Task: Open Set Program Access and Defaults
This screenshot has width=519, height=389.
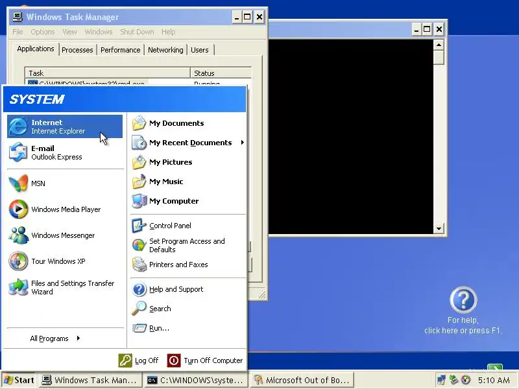Action: [x=188, y=245]
